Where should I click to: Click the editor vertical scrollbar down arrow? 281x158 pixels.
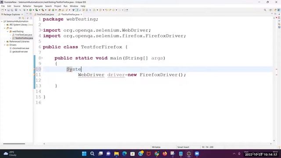coord(274,140)
